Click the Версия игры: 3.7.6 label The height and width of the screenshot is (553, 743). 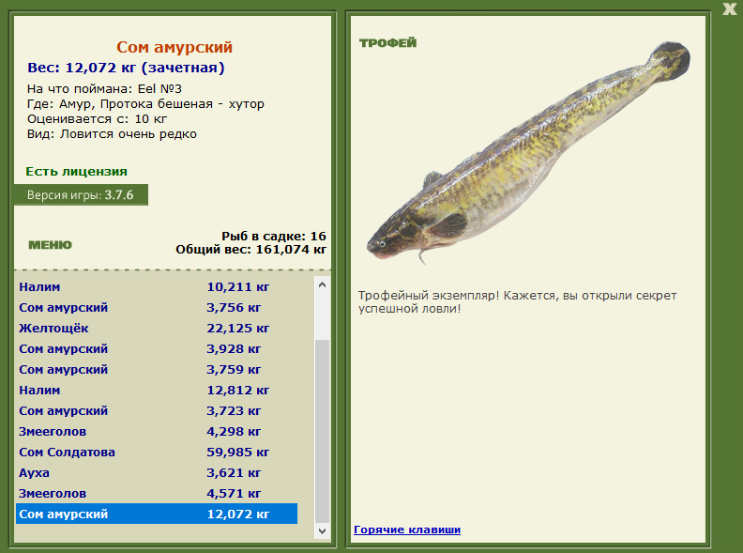coord(81,195)
